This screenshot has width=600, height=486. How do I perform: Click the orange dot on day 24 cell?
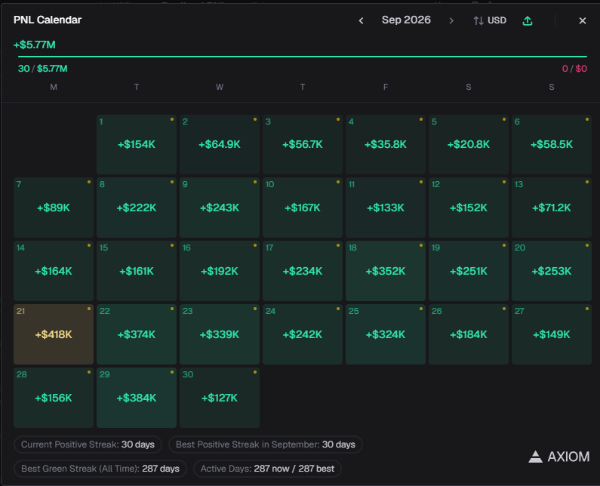[x=338, y=309]
